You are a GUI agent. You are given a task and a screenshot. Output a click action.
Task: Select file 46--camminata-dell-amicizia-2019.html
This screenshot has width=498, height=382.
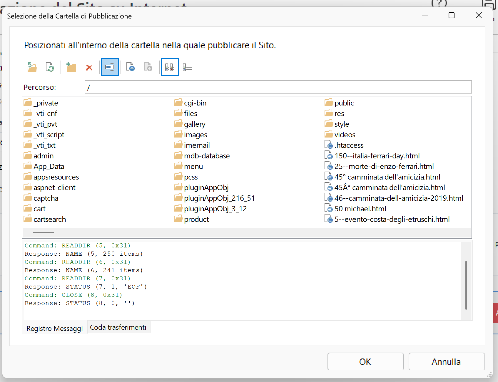(x=394, y=198)
